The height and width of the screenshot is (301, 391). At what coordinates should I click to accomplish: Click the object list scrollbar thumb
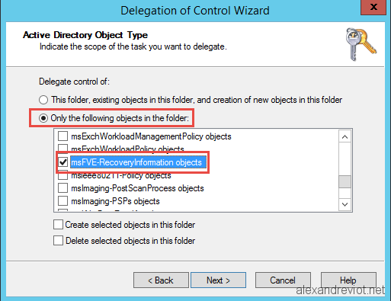tap(345, 181)
